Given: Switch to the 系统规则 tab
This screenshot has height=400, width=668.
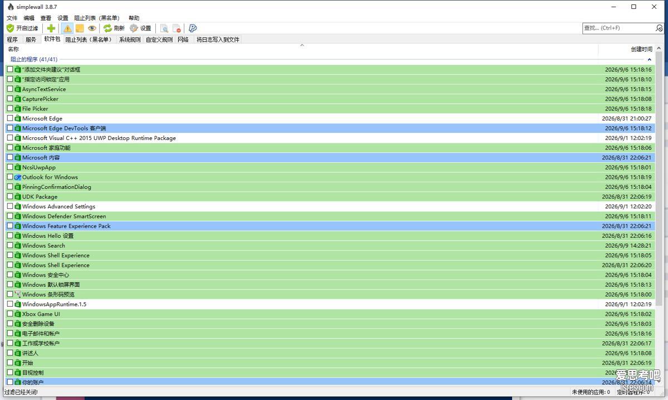Looking at the screenshot, I should [130, 39].
